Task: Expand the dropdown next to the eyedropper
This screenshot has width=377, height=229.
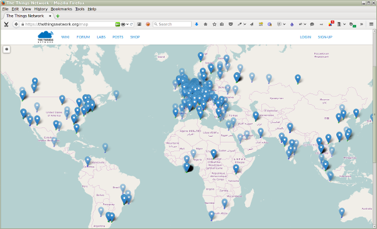Action: (245, 24)
